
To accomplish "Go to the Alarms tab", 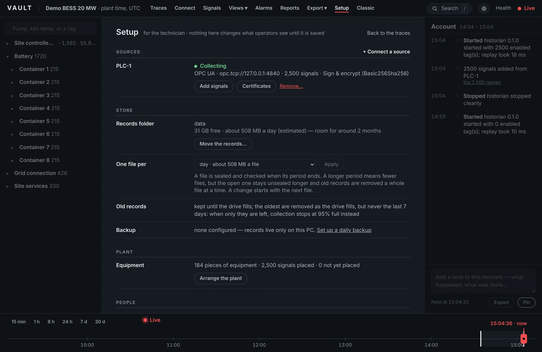I will coord(264,8).
